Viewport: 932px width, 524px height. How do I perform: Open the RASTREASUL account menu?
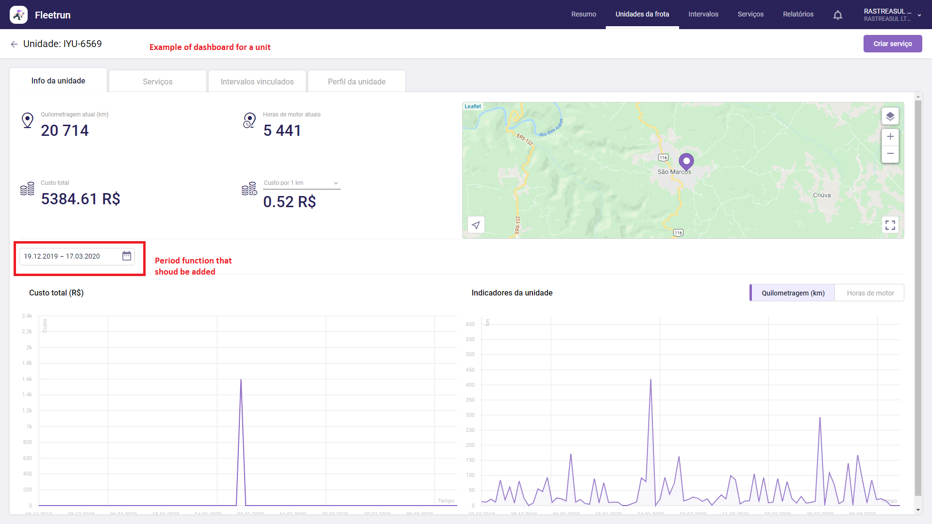pos(892,15)
